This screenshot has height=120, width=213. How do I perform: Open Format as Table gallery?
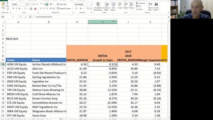coord(106,6)
